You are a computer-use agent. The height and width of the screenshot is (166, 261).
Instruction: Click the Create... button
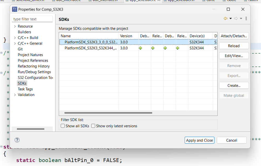pyautogui.click(x=234, y=85)
